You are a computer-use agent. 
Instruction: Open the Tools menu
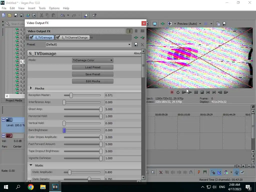click(x=42, y=8)
